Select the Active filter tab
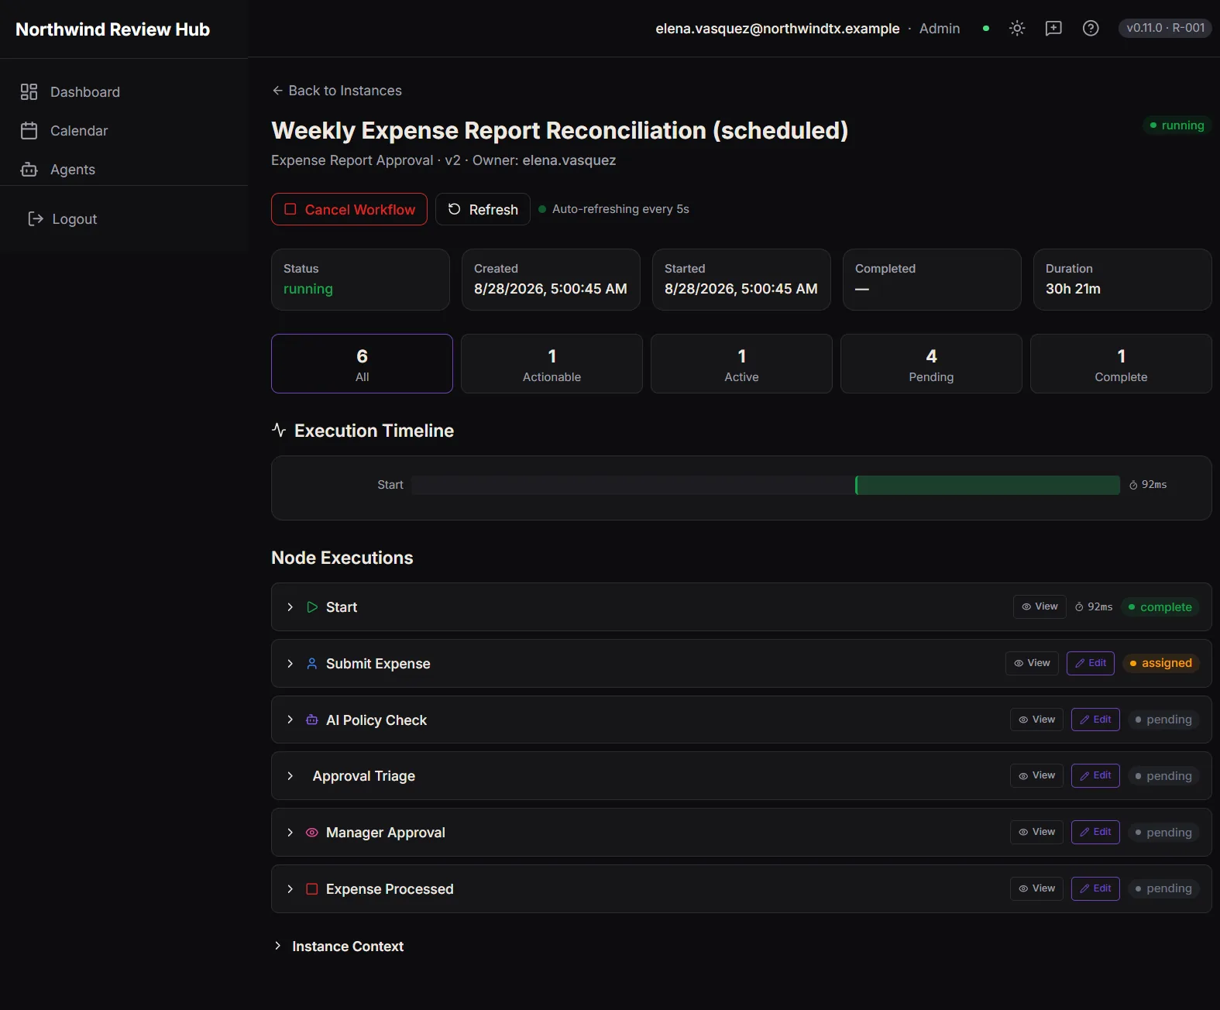Image resolution: width=1220 pixels, height=1010 pixels. (741, 364)
